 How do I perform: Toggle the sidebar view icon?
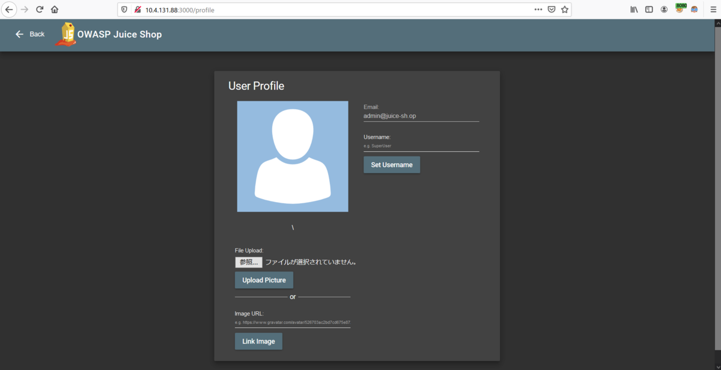pos(649,10)
